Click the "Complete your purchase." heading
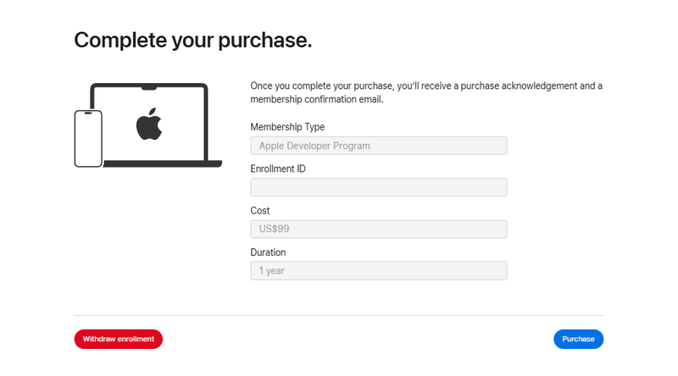This screenshot has height=376, width=678. tap(193, 40)
